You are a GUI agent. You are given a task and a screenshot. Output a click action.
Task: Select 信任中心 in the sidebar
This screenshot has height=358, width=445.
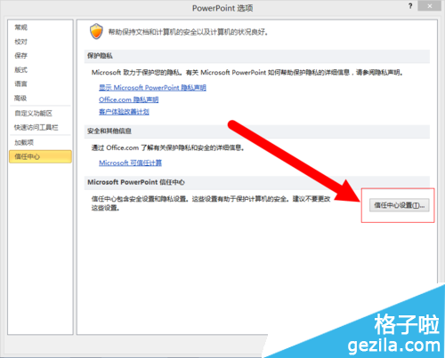[40, 156]
